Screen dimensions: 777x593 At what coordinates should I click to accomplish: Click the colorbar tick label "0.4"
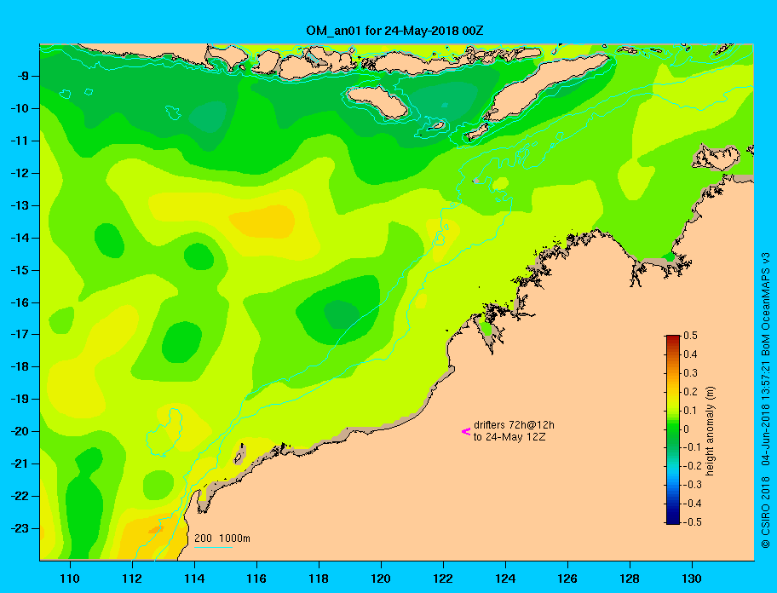690,354
